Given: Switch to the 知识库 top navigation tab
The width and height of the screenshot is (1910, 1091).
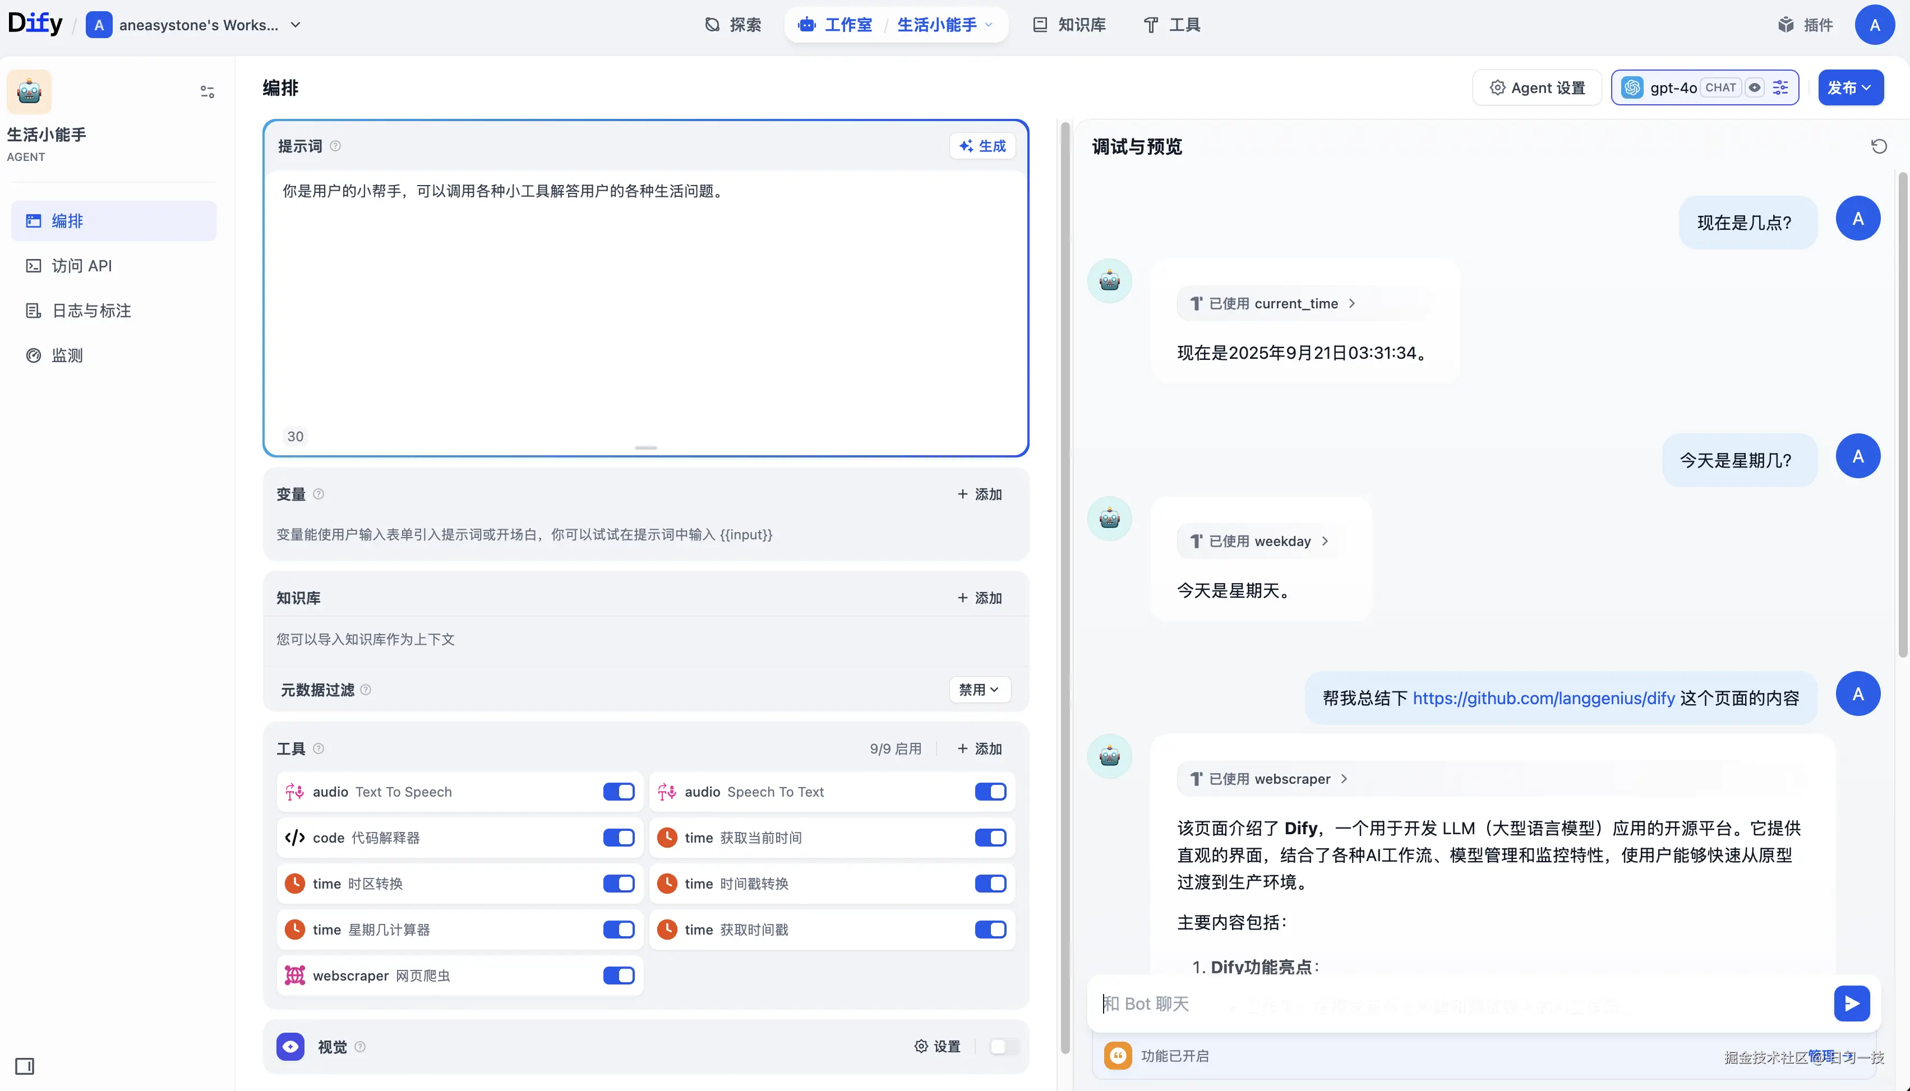Looking at the screenshot, I should point(1069,25).
